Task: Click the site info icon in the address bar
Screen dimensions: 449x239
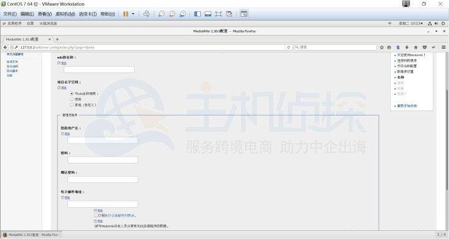Action: pos(12,47)
